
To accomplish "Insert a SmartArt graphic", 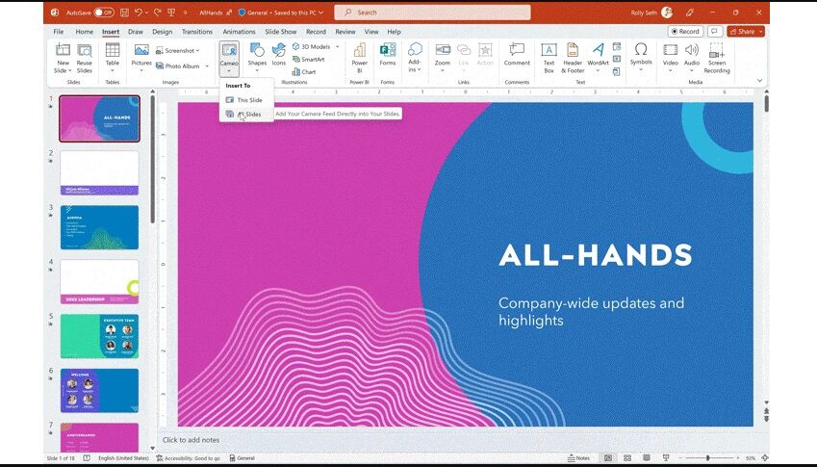I will click(x=309, y=60).
